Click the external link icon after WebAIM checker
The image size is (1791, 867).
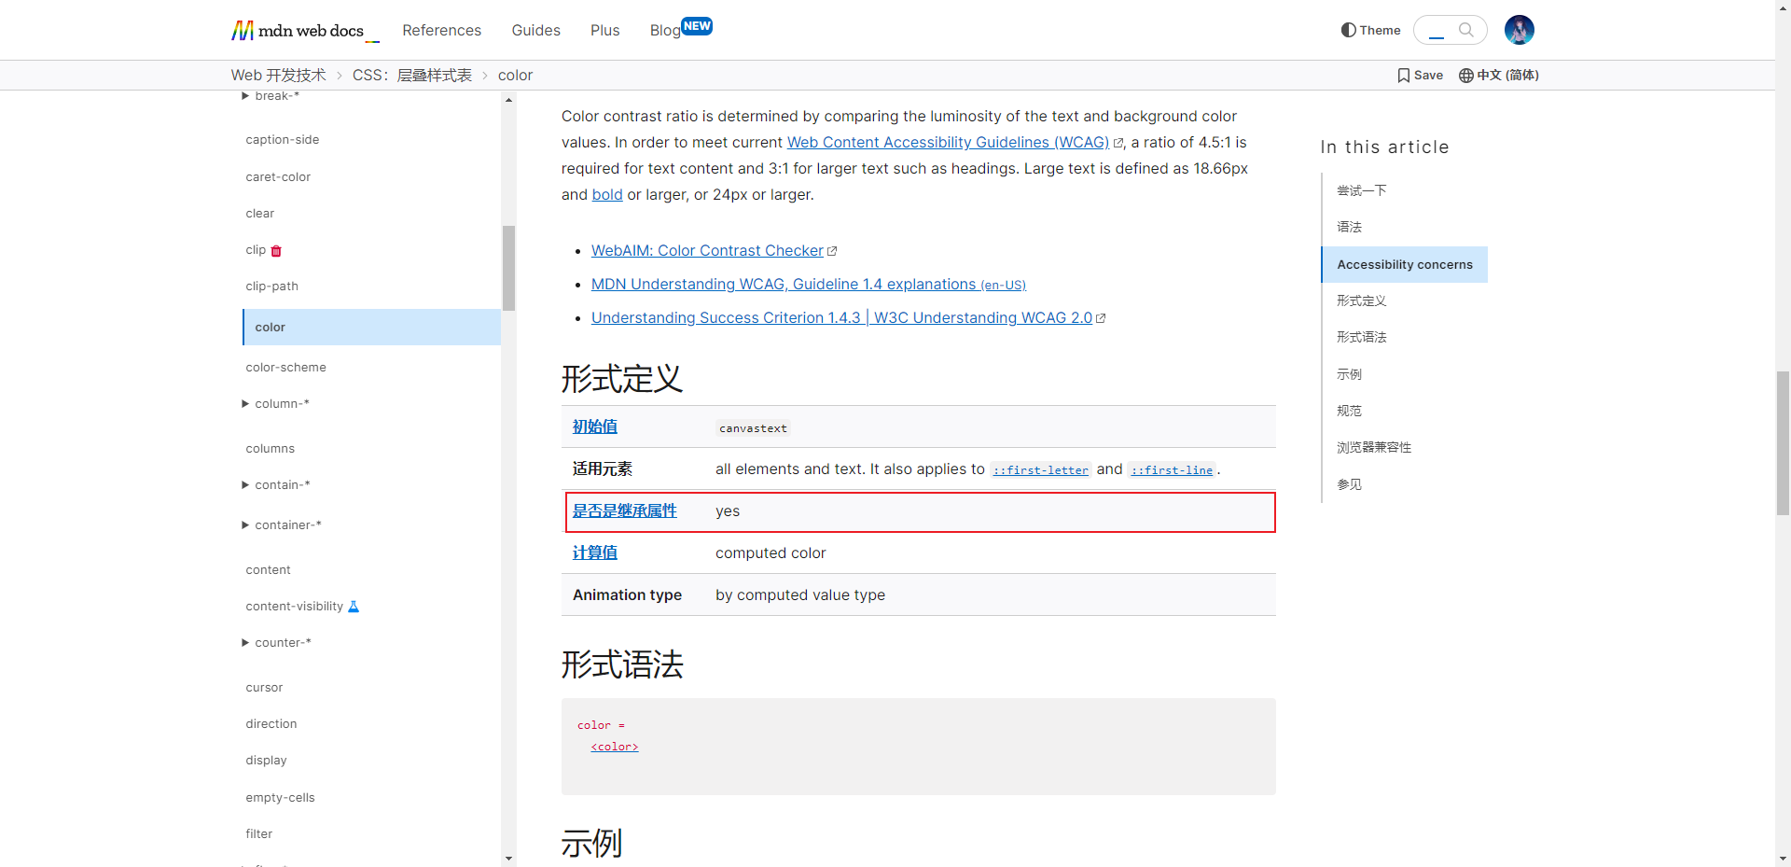tap(832, 251)
